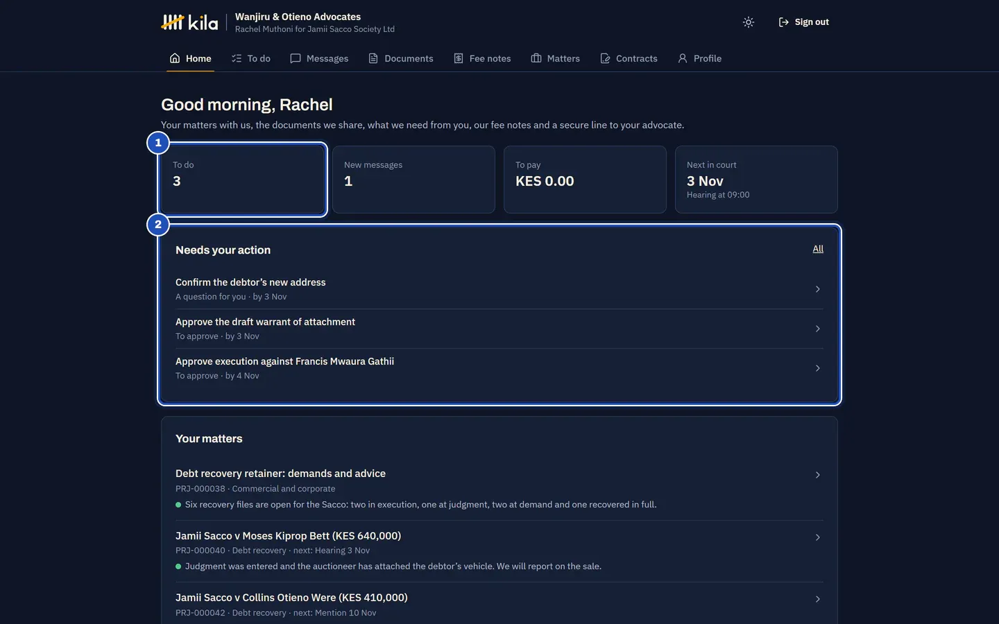The height and width of the screenshot is (624, 999).
Task: Click the 'Good morning, Rachel' heading
Action: coord(247,105)
